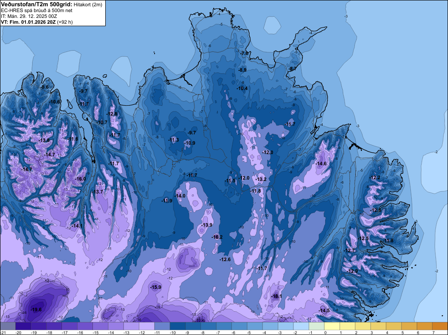448x335 pixels.
Task: Click the grey-blue legend swatch labeled -21
Action: (x=8, y=326)
